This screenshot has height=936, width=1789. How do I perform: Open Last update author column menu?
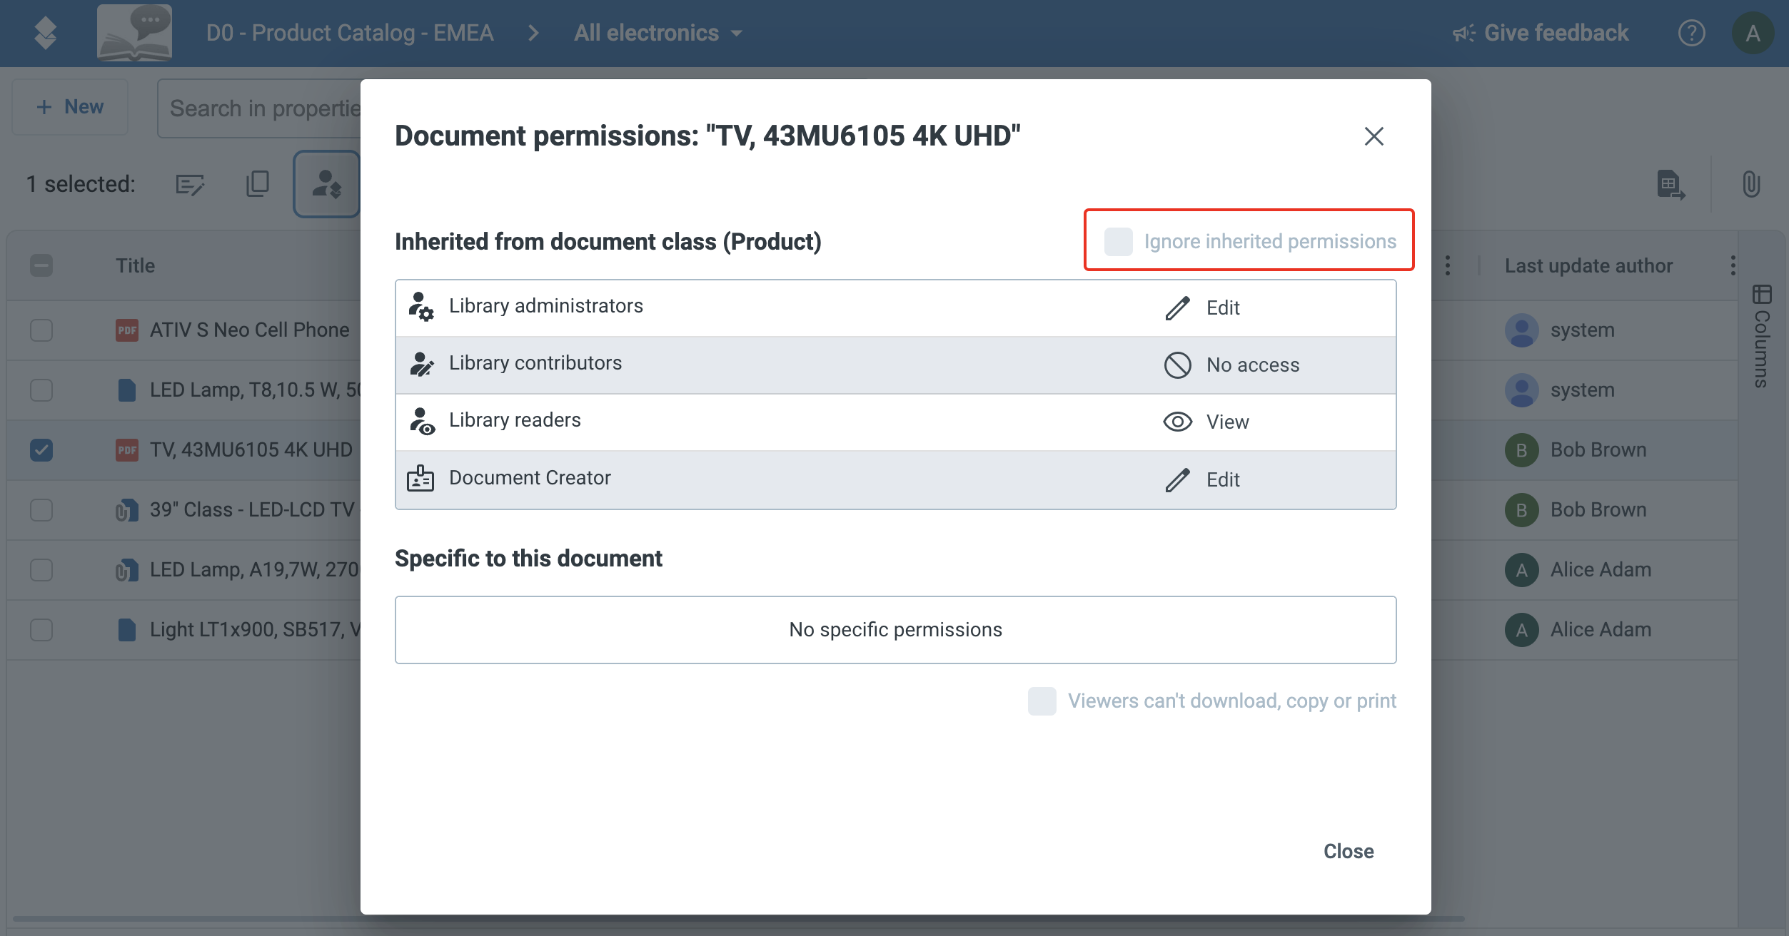(x=1733, y=265)
